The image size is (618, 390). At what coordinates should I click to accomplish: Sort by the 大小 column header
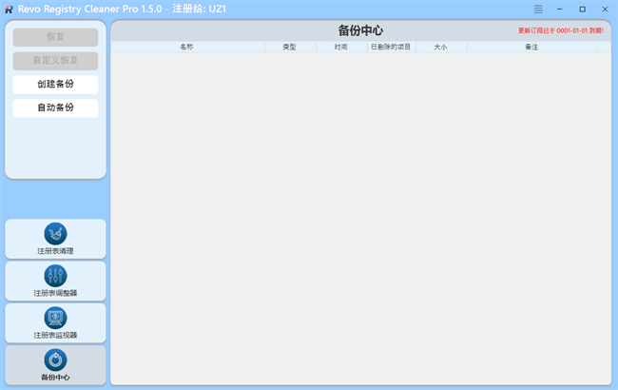(439, 47)
